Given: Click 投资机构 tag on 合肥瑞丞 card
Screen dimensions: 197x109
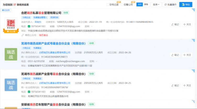Looking at the screenshot, I should pyautogui.click(x=54, y=18).
